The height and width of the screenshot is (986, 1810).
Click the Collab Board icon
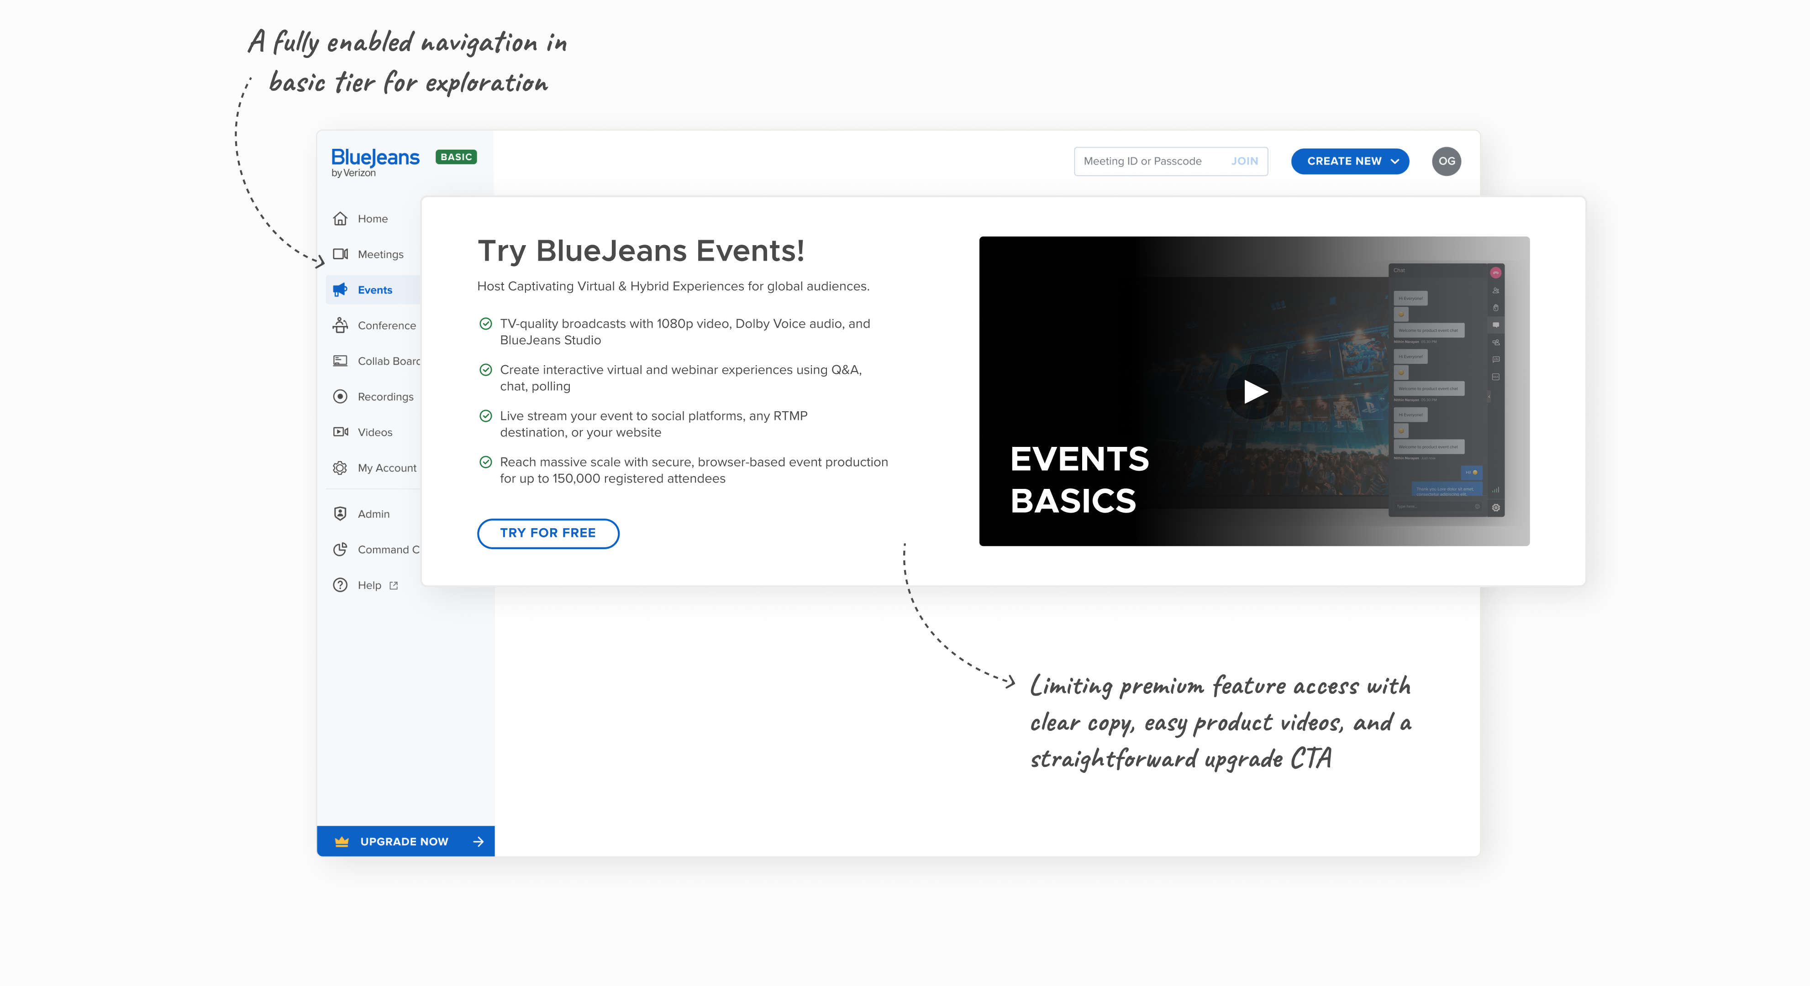340,361
